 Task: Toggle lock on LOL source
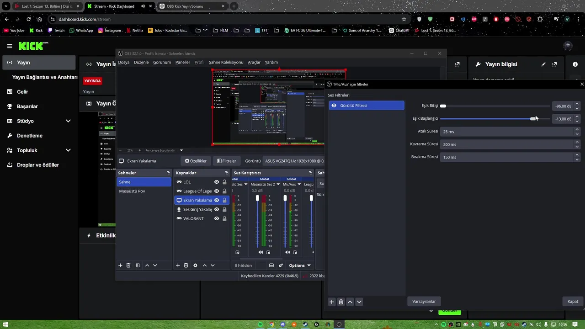(x=224, y=182)
